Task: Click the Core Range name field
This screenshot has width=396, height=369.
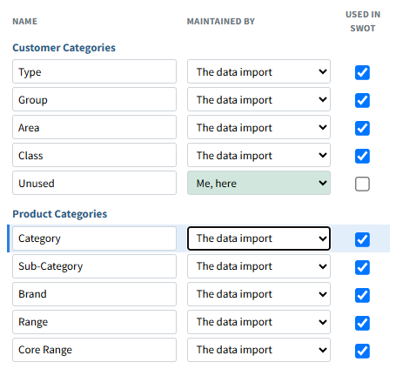Action: click(94, 350)
